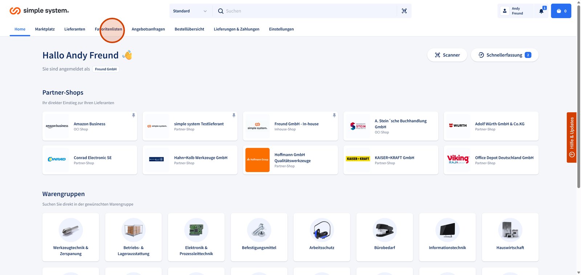The width and height of the screenshot is (581, 275).
Task: Open the Andy Freund user menu
Action: [515, 11]
